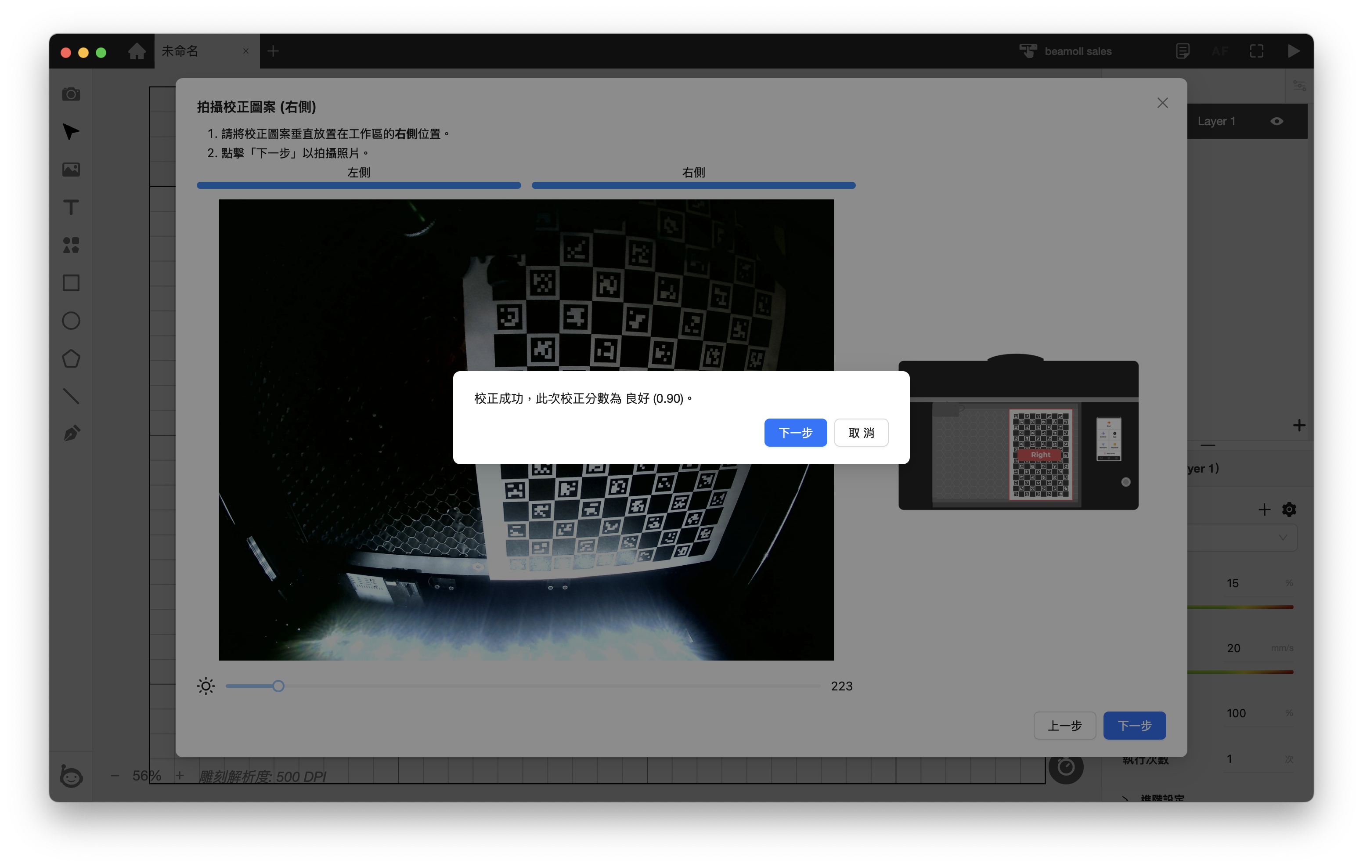Click the camera preview icon in left toolbar

(x=71, y=94)
